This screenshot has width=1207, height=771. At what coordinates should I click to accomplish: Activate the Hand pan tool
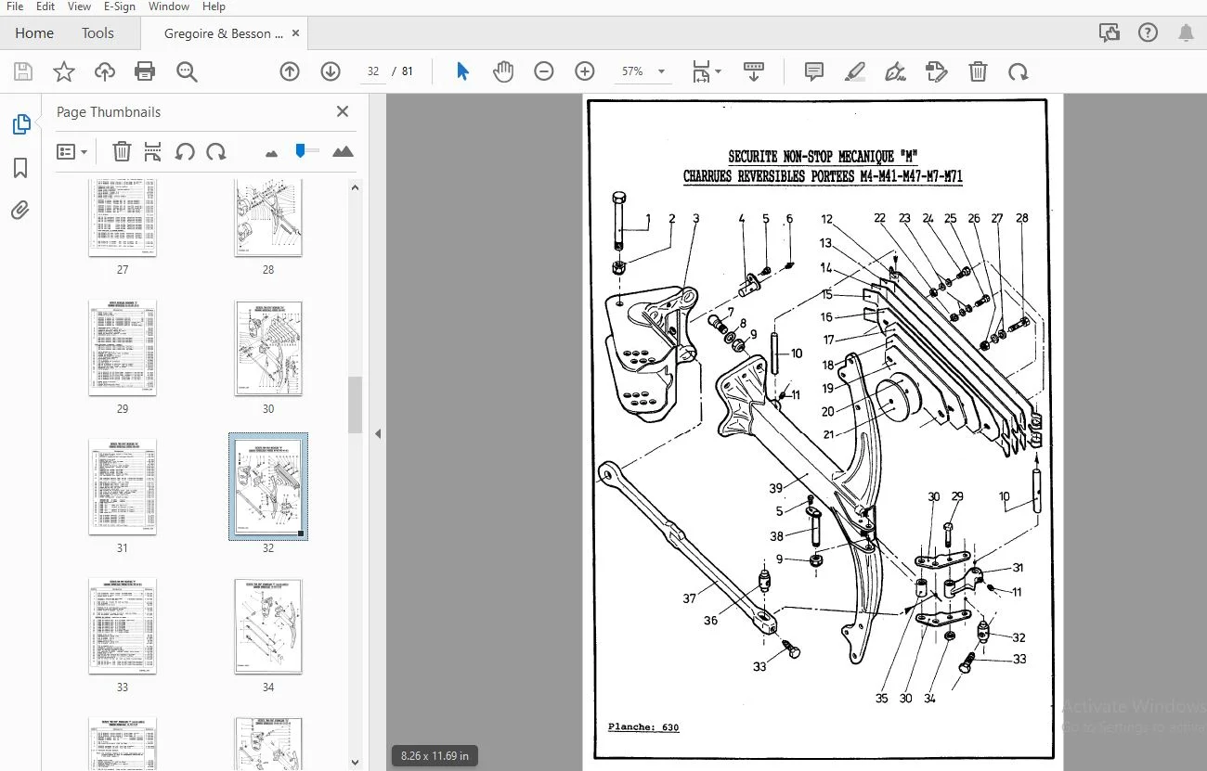point(503,71)
